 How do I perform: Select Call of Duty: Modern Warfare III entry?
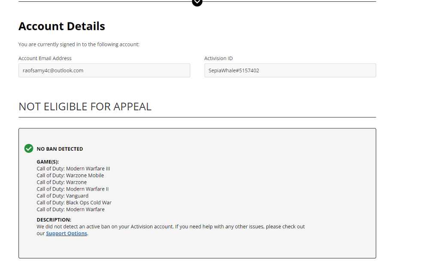coord(73,169)
